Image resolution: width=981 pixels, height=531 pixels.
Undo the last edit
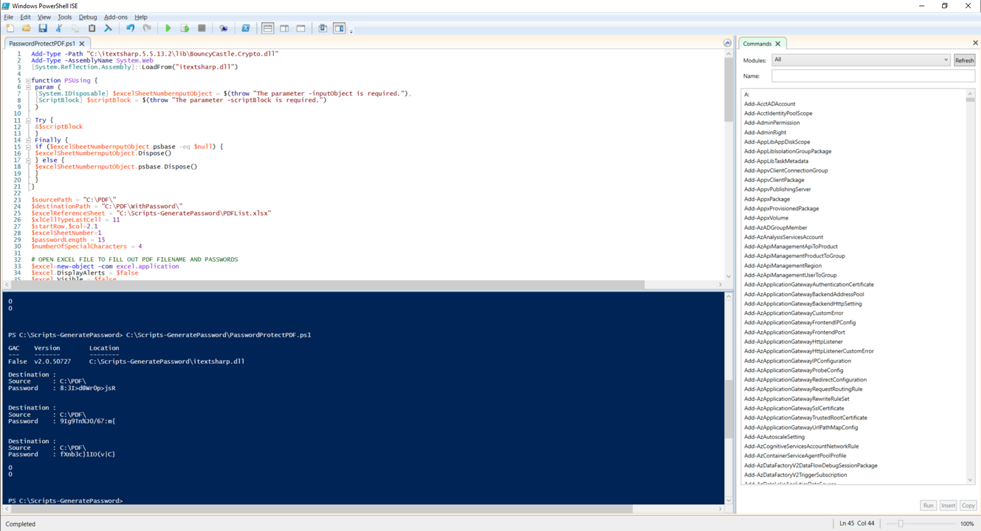[130, 28]
